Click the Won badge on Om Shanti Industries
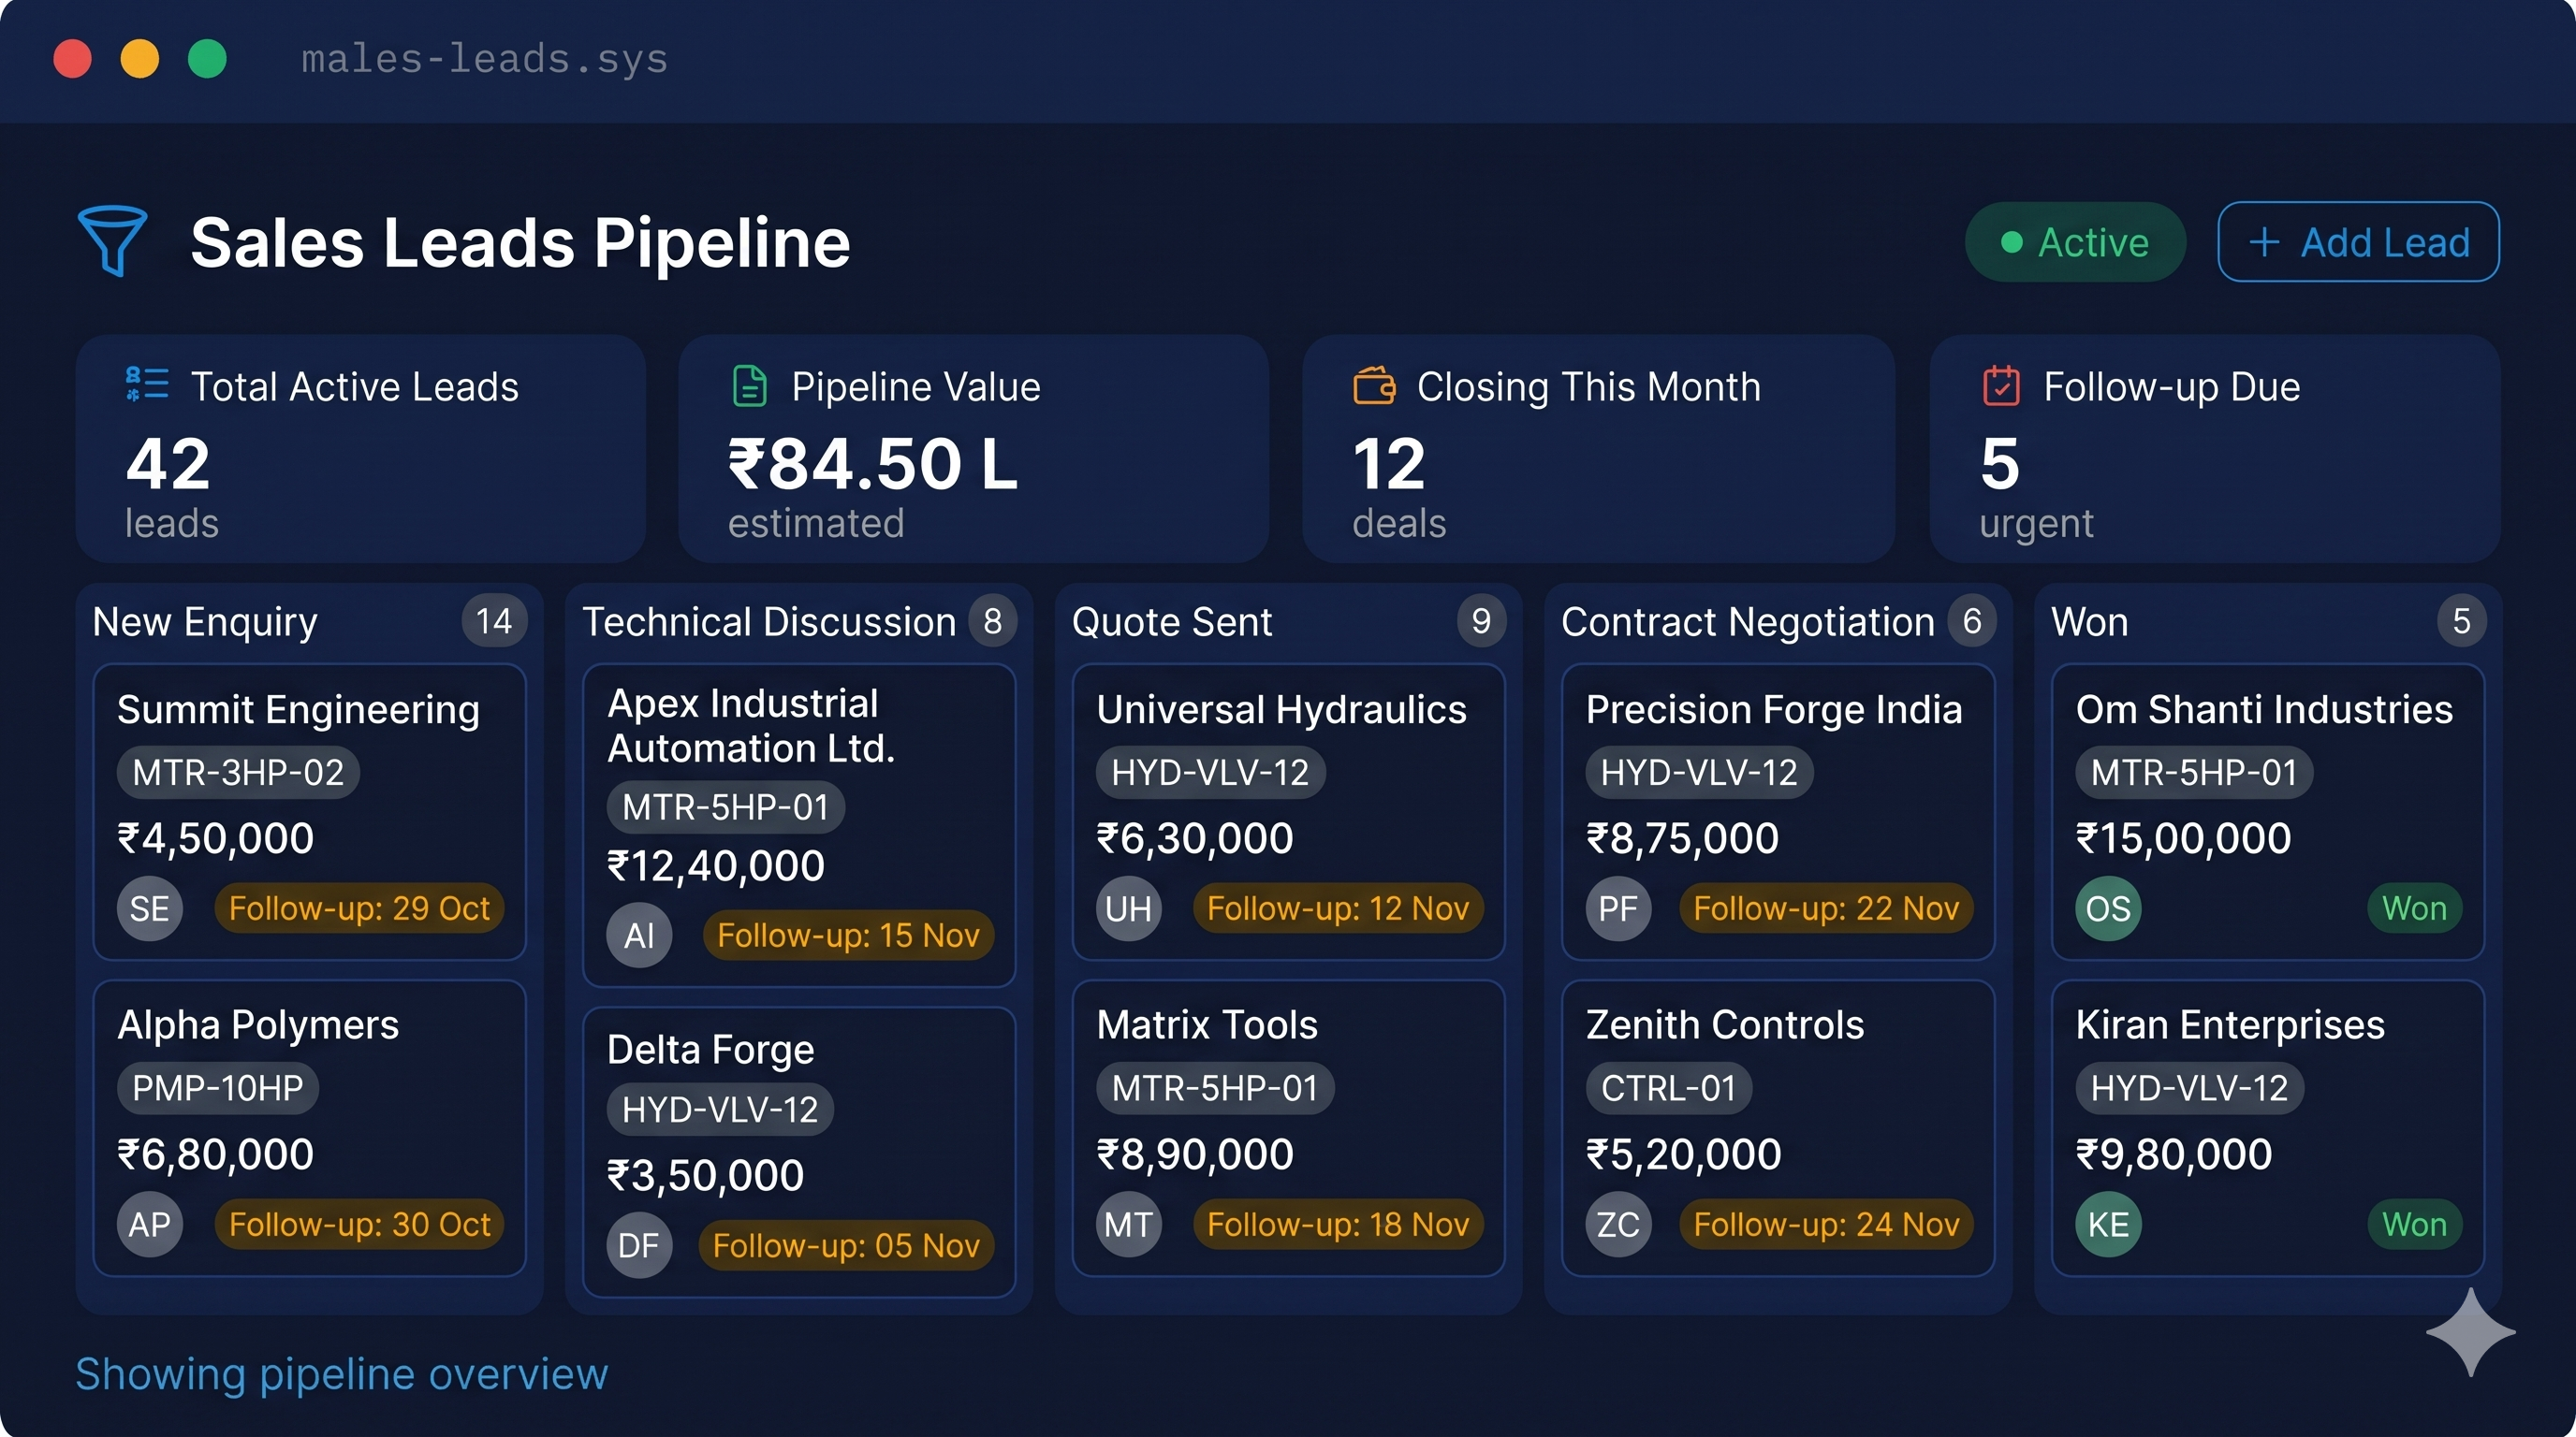The image size is (2576, 1437). coord(2414,908)
